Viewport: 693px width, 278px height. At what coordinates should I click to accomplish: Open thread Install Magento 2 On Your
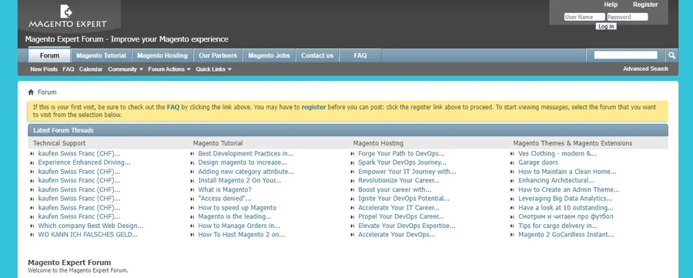click(239, 181)
